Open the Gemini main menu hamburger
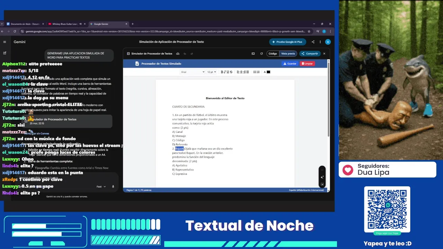Screen dimensions: 443x249 [x=5, y=42]
